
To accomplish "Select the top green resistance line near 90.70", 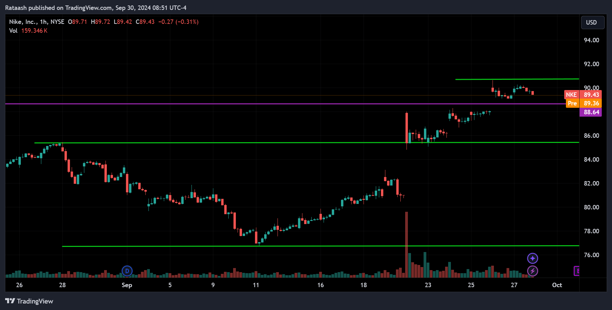I will tap(517, 79).
